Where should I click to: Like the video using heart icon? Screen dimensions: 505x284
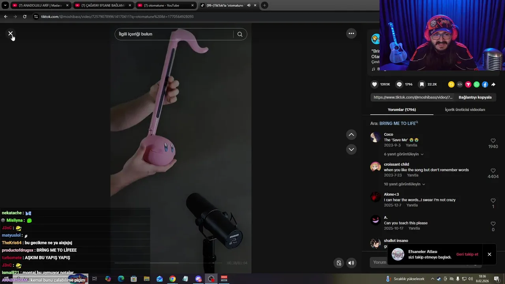pos(374,84)
